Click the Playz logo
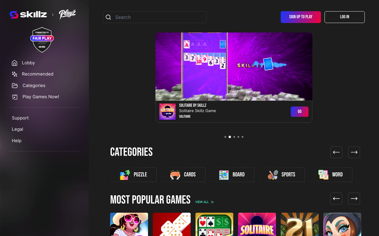The width and height of the screenshot is (379, 236). click(x=68, y=14)
